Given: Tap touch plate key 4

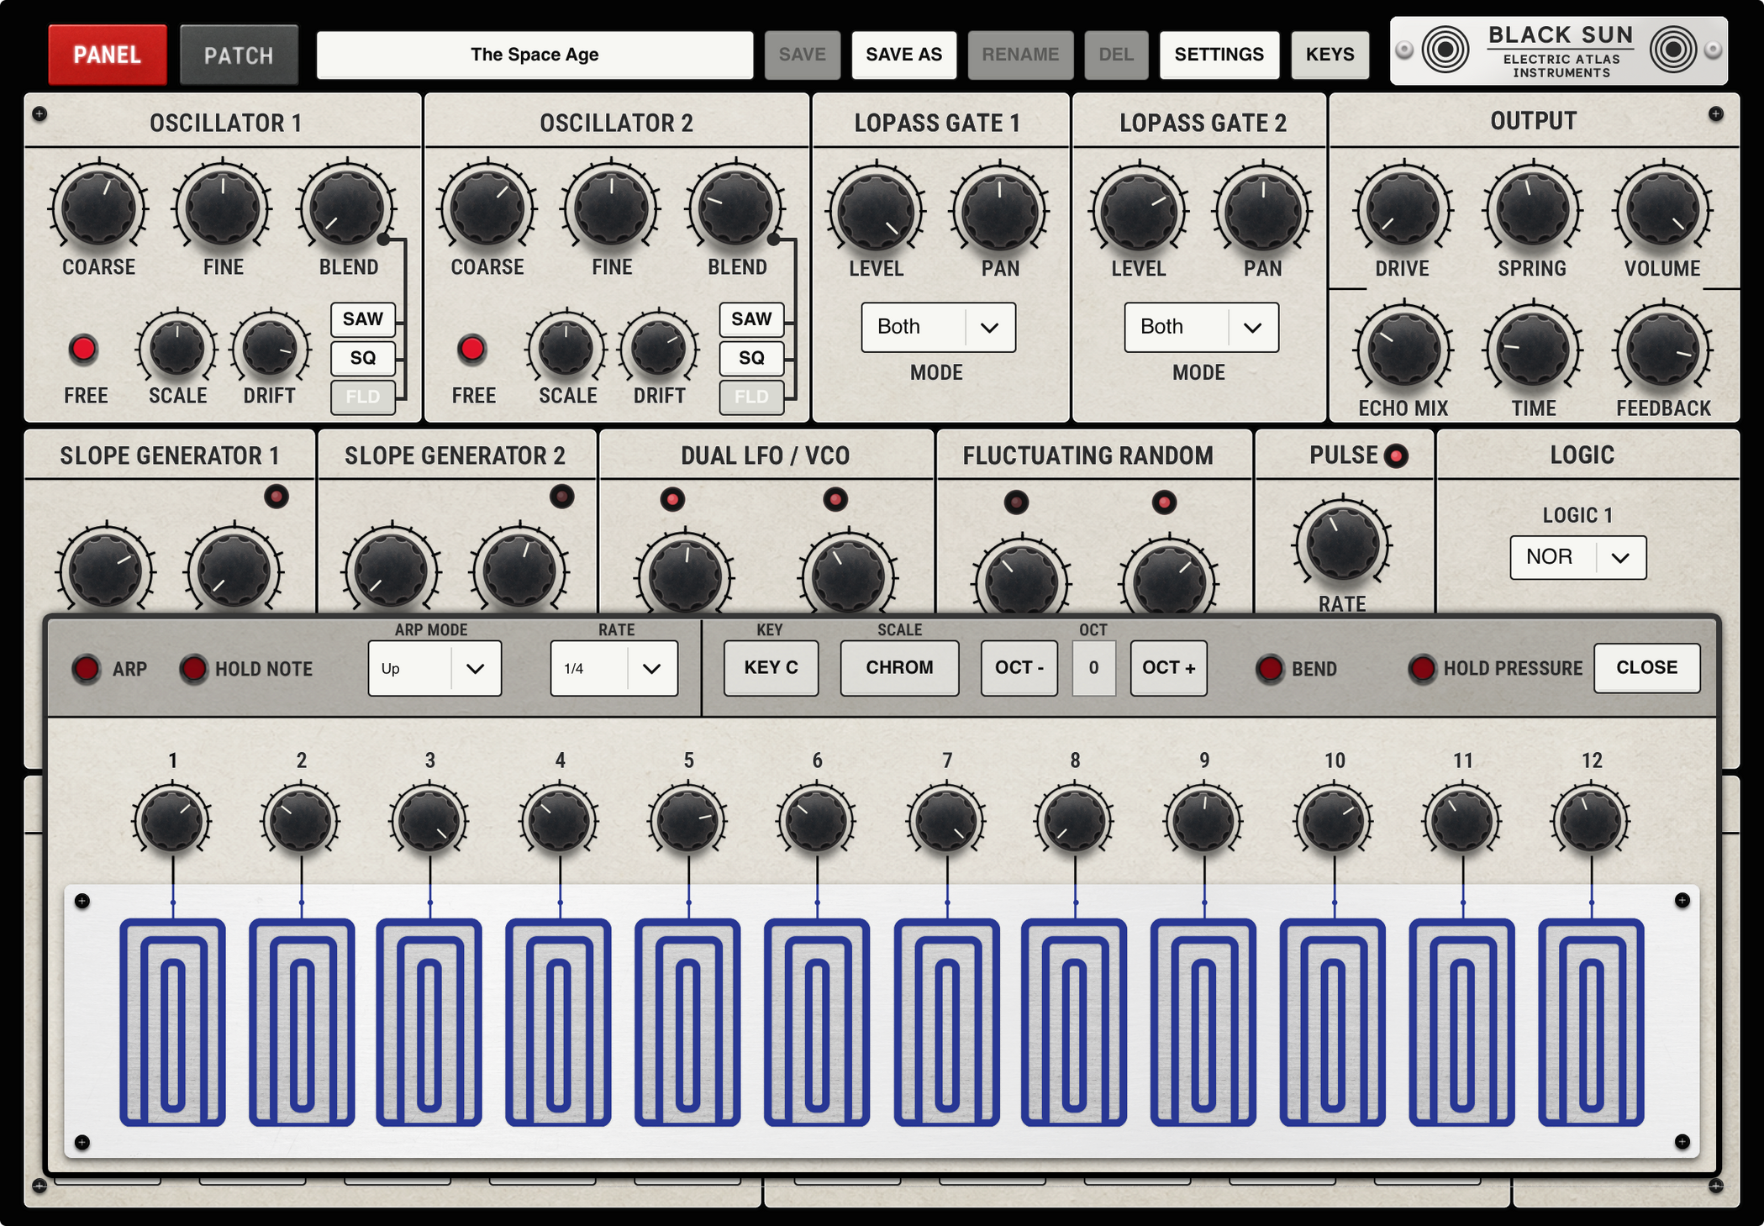Looking at the screenshot, I should 559,1022.
